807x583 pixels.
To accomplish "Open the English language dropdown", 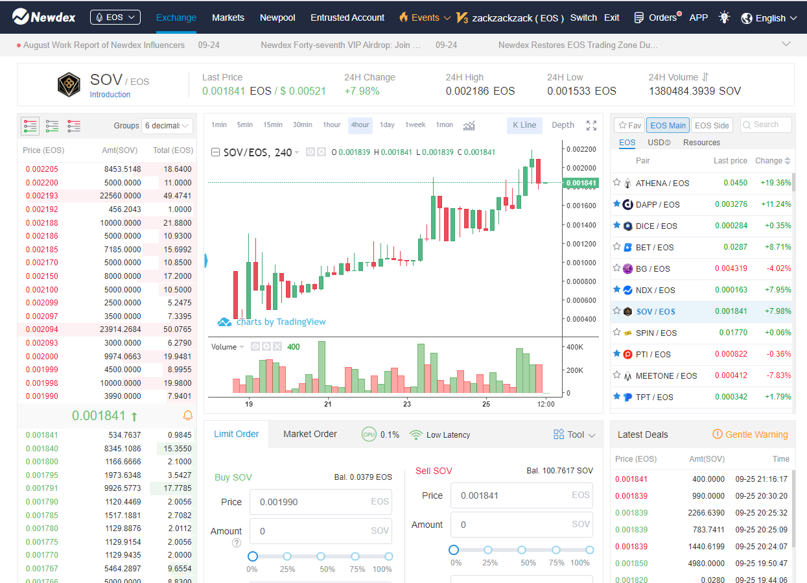I will (x=769, y=18).
